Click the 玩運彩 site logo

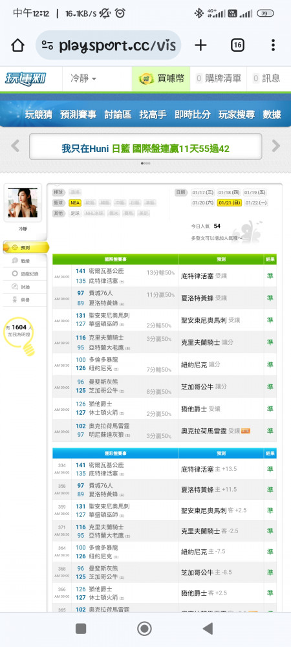coord(26,78)
